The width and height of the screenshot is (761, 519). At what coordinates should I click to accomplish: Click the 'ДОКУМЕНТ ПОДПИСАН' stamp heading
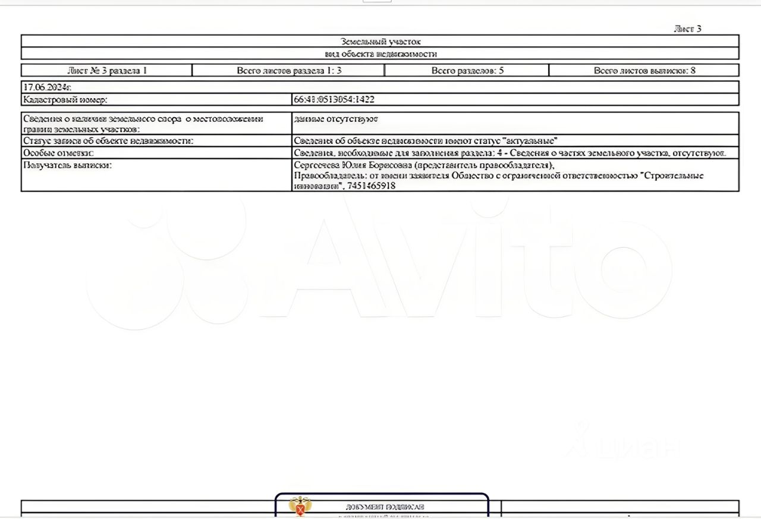(385, 507)
